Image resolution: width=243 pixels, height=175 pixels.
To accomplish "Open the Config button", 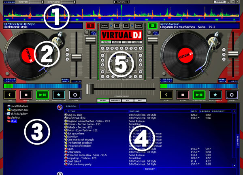I will pos(220,2).
